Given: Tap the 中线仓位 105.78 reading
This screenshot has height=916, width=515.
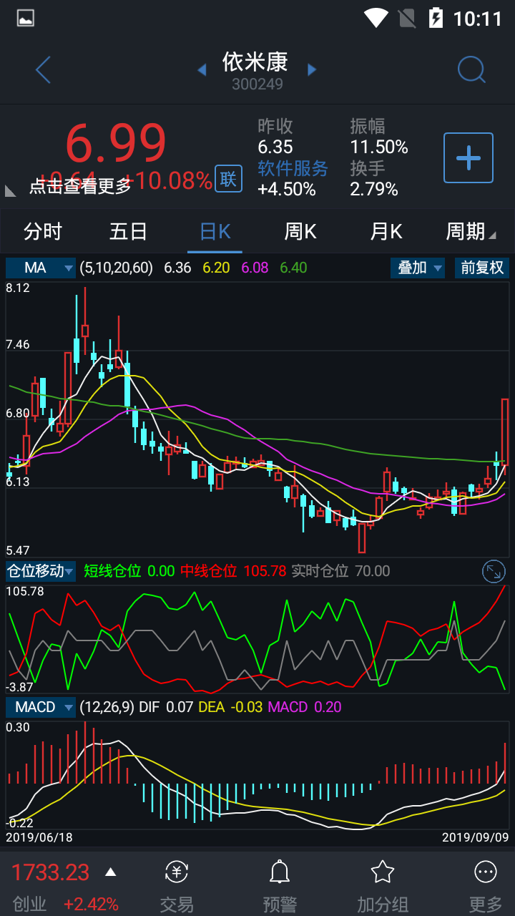Looking at the screenshot, I should [x=233, y=571].
